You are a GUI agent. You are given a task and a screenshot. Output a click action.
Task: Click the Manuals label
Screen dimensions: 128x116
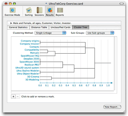(35, 53)
